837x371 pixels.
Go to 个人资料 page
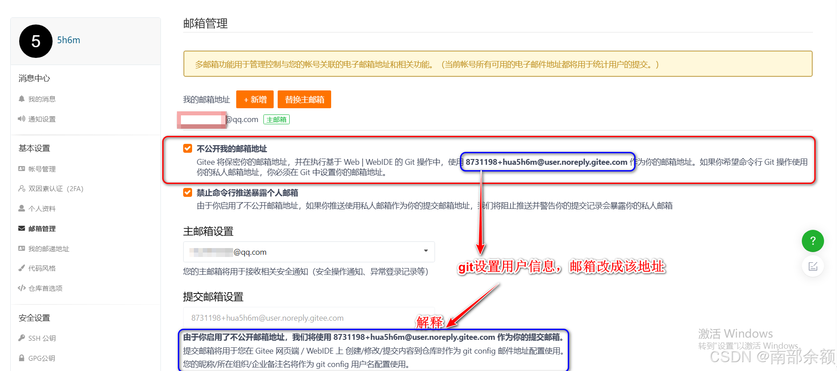pos(42,208)
